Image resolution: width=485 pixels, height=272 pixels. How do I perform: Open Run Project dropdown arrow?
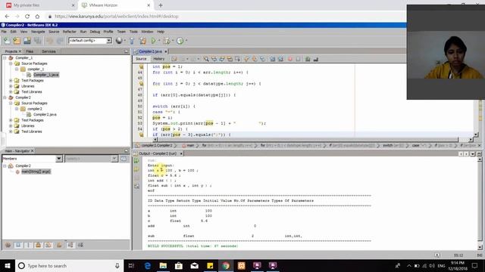(159, 40)
